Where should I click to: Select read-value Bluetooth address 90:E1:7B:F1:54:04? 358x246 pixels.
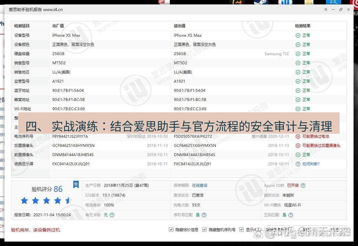[x=190, y=90]
